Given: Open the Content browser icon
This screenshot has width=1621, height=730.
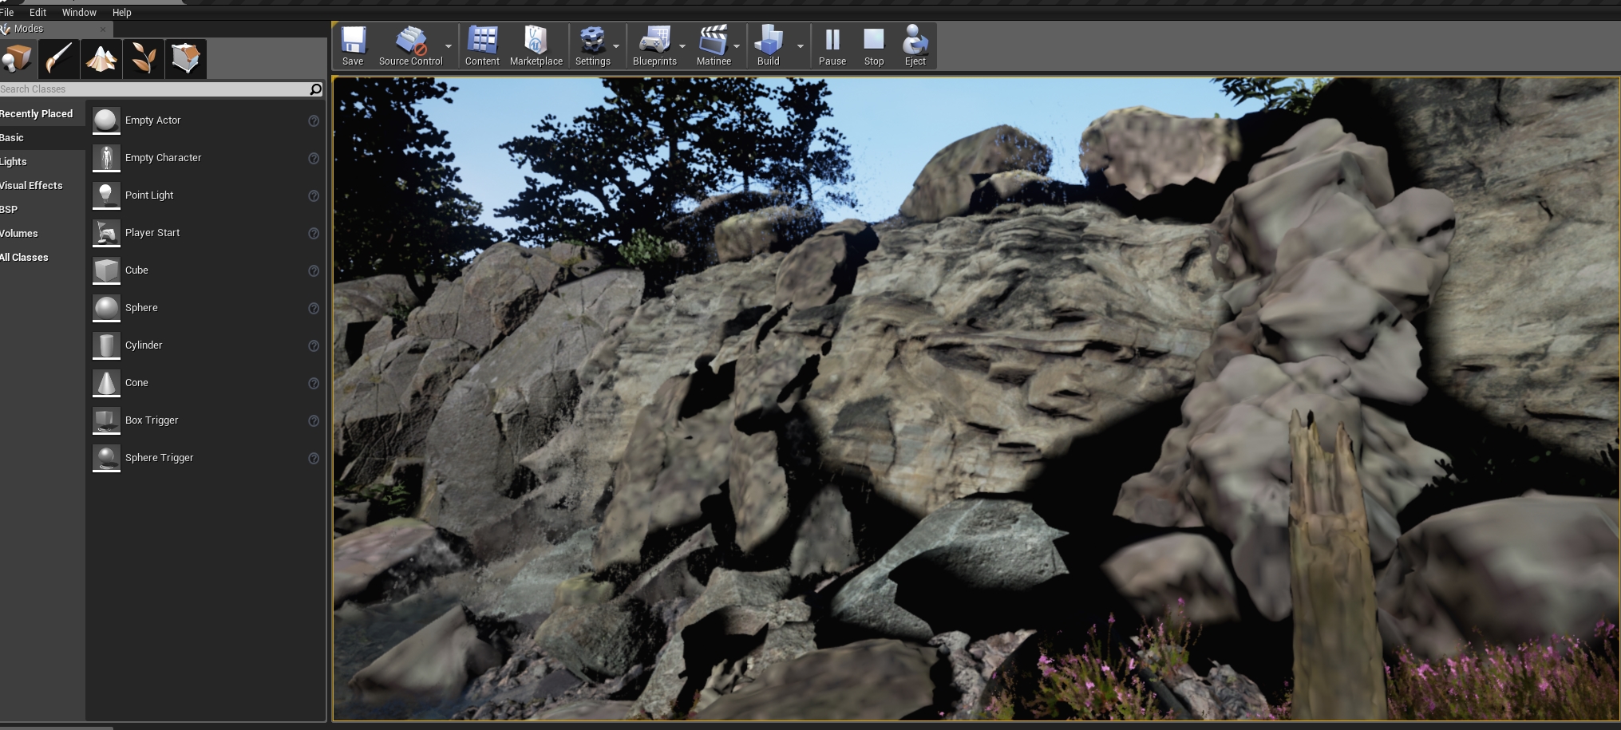Looking at the screenshot, I should click(482, 46).
